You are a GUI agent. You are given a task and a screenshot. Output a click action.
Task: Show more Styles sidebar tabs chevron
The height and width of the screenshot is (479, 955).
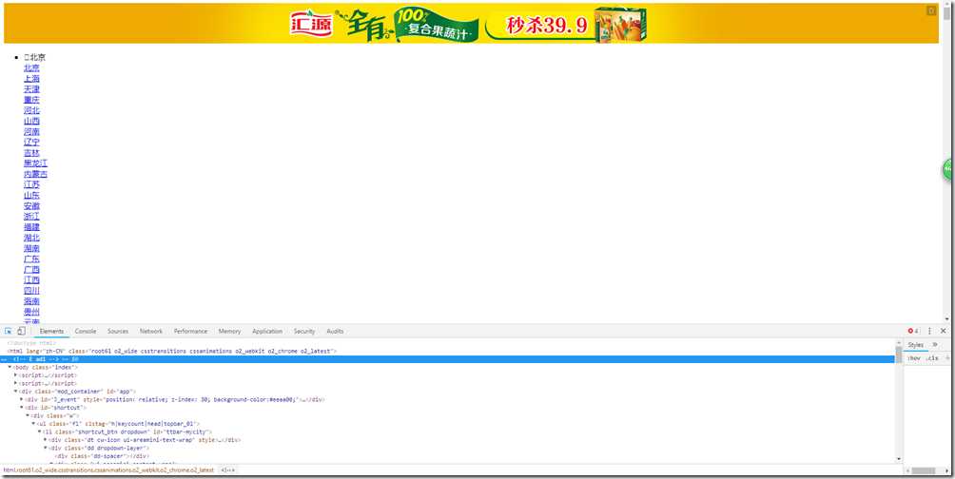point(936,345)
